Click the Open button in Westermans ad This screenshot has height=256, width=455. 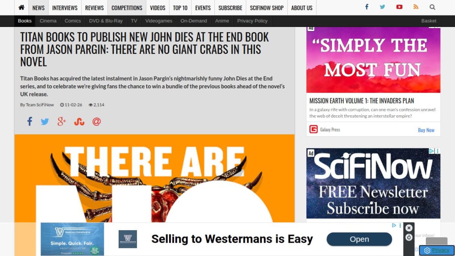(359, 239)
